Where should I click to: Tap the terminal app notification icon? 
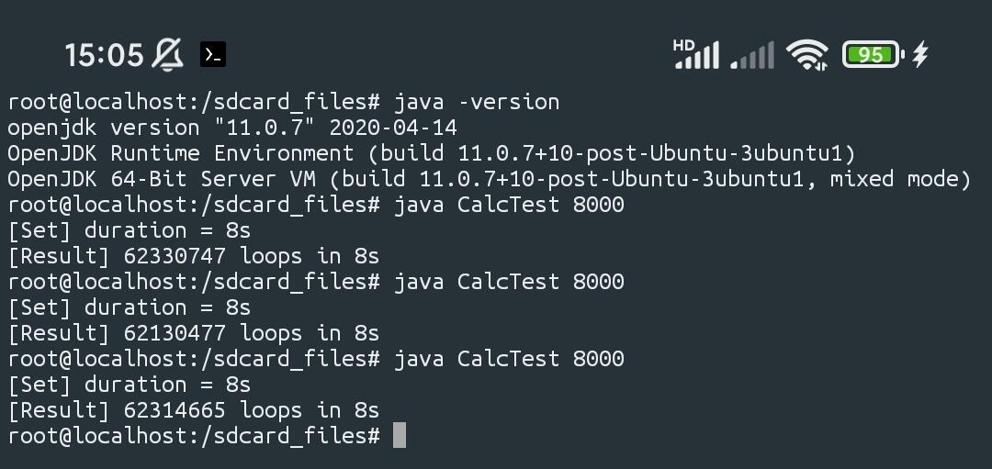pyautogui.click(x=213, y=54)
